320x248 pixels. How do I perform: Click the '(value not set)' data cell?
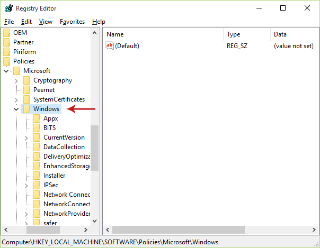294,46
